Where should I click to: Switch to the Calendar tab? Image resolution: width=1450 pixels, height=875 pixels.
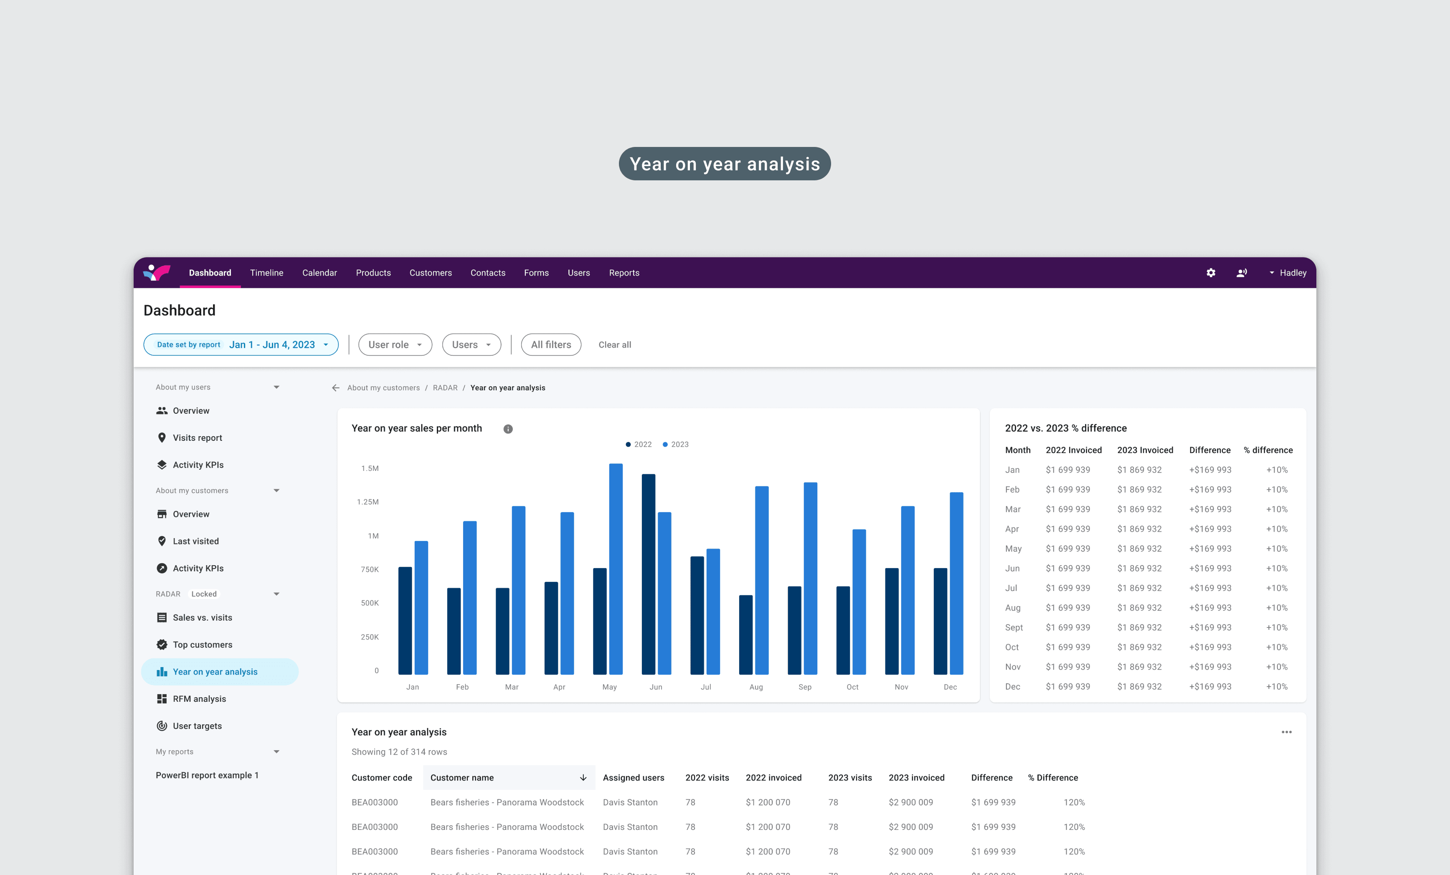point(319,273)
